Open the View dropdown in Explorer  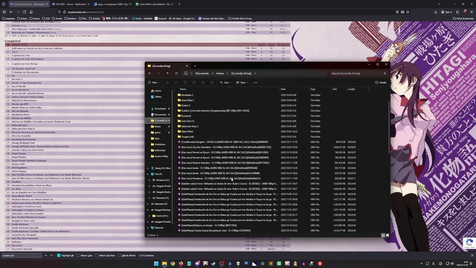(242, 83)
